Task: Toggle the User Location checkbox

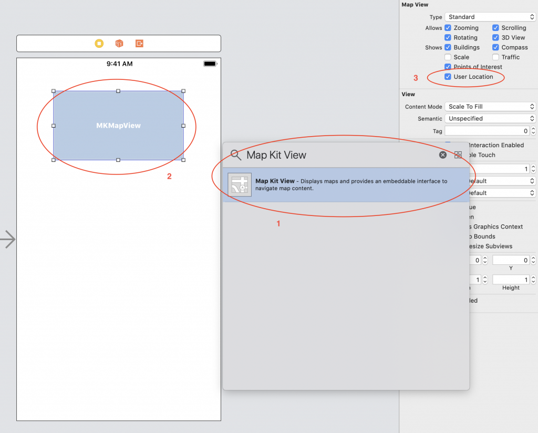Action: coord(448,77)
